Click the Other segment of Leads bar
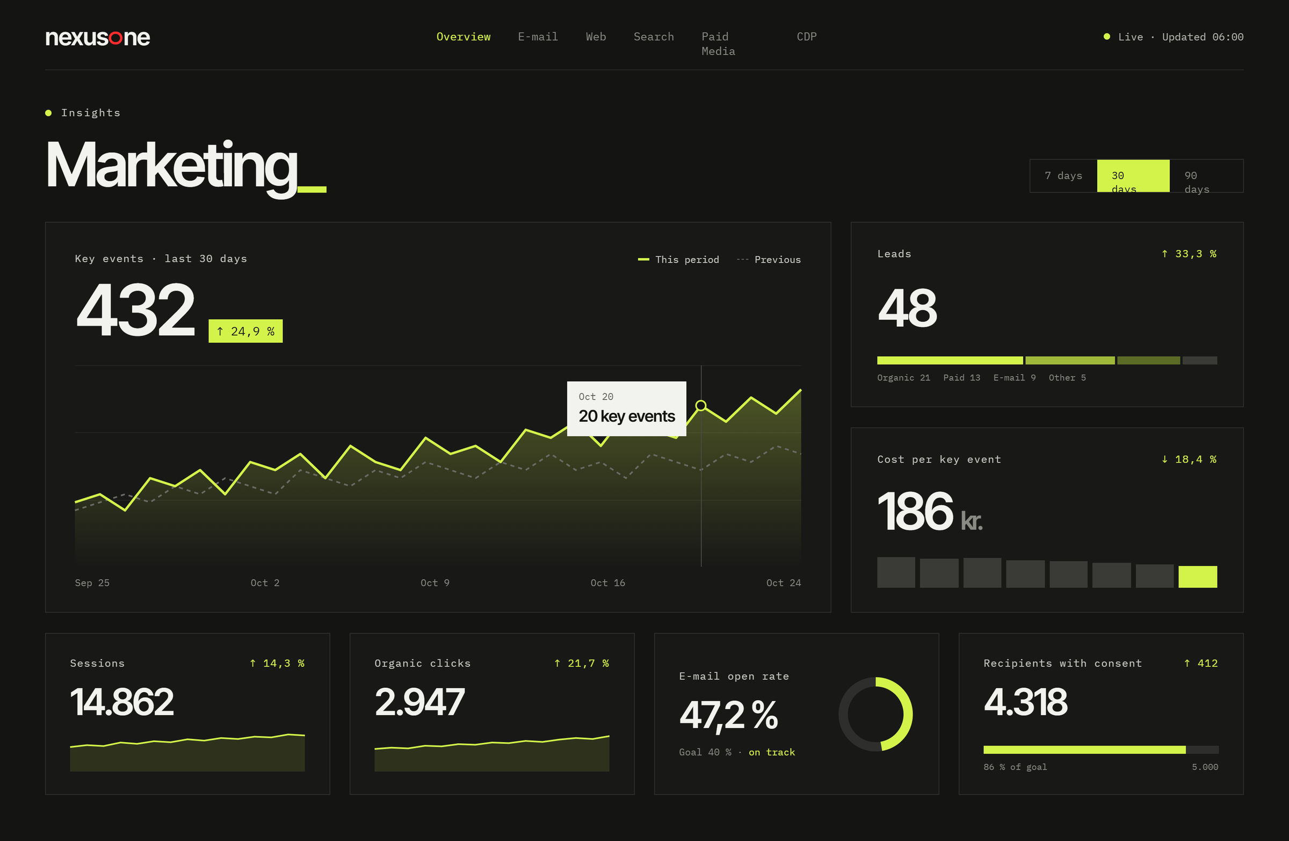Screen dimensions: 1289x841 [1199, 361]
